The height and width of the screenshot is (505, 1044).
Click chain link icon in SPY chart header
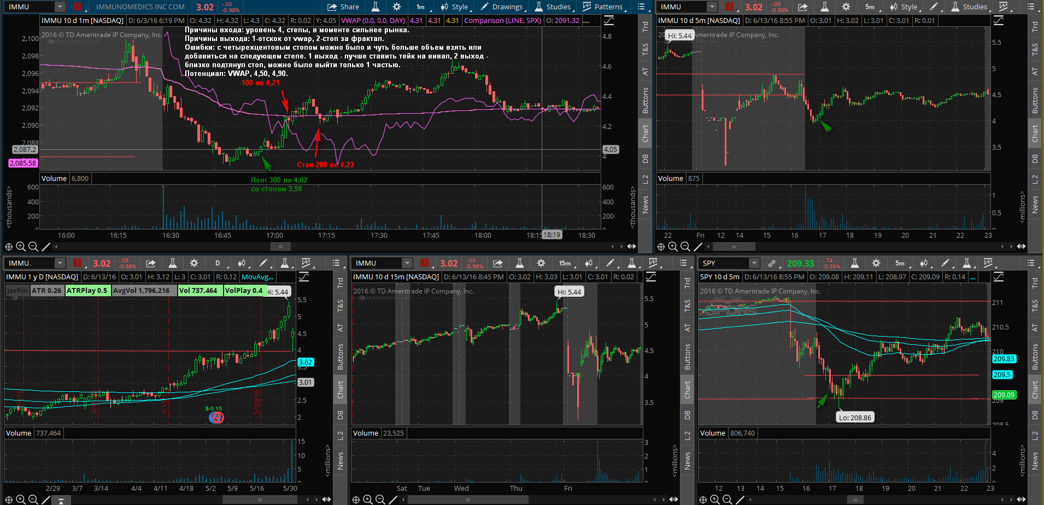point(772,263)
